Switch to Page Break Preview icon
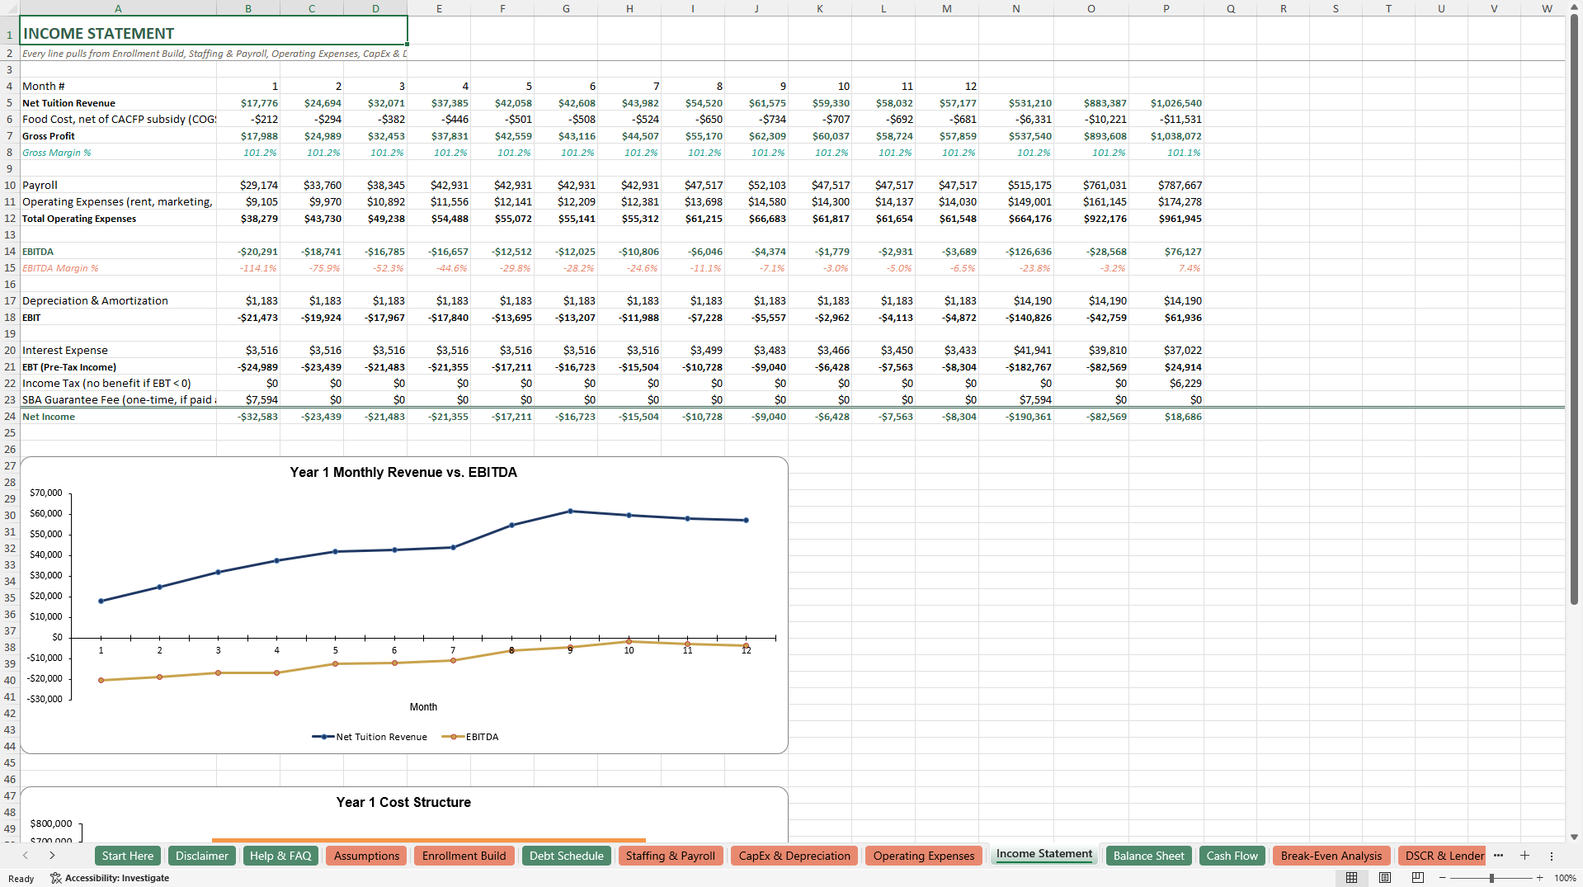The width and height of the screenshot is (1583, 887). (x=1418, y=878)
